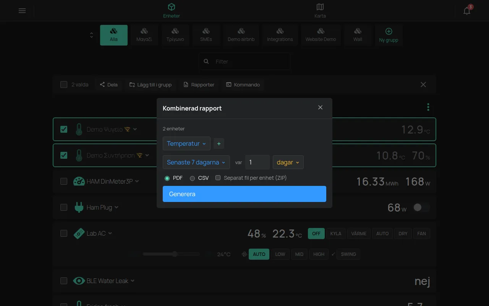Switch to the Karta tab

[x=320, y=11]
